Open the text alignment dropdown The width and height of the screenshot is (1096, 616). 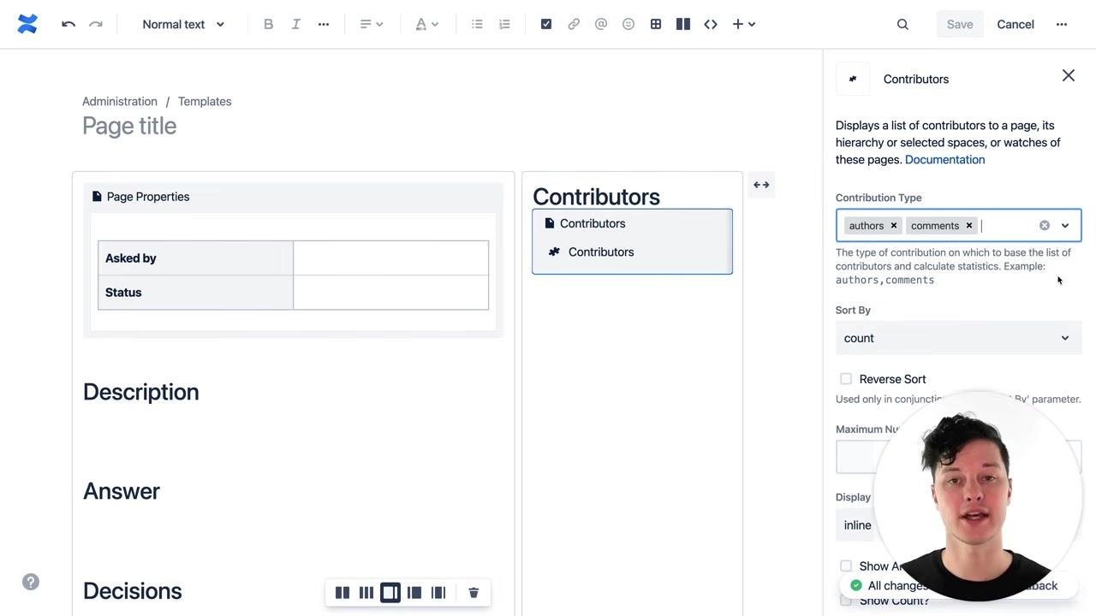(372, 24)
